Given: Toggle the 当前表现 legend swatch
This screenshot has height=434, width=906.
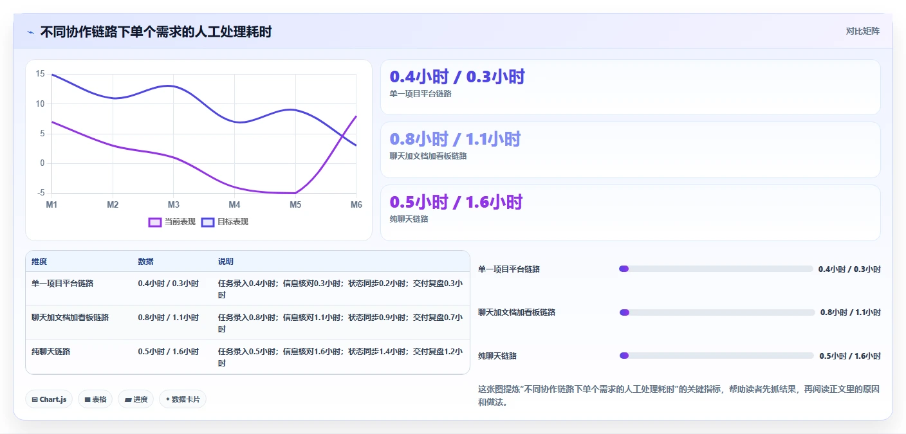Looking at the screenshot, I should [x=155, y=222].
